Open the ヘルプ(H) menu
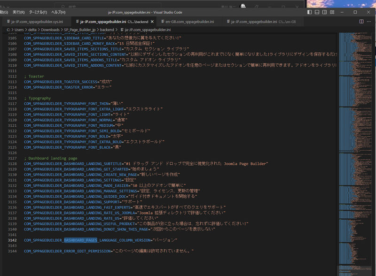The height and width of the screenshot is (276, 376). 58,12
